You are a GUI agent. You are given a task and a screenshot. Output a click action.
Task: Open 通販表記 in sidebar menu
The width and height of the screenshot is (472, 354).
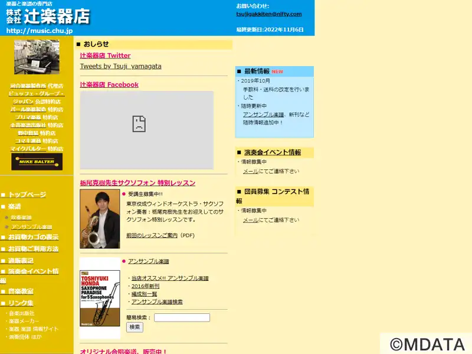pos(21,261)
